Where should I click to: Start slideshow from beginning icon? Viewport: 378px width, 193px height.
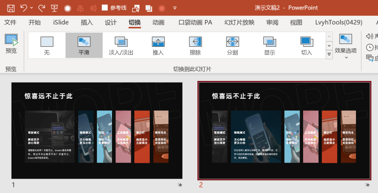(54, 8)
